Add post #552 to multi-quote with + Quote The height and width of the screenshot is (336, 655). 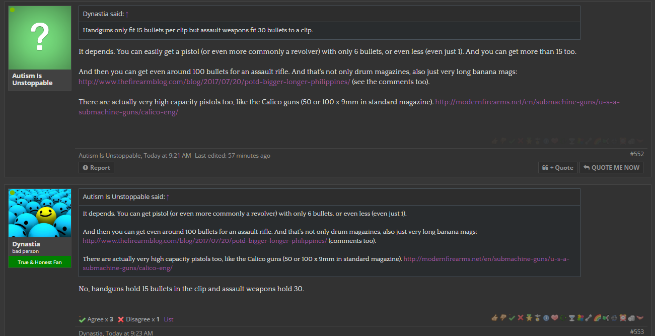[557, 168]
